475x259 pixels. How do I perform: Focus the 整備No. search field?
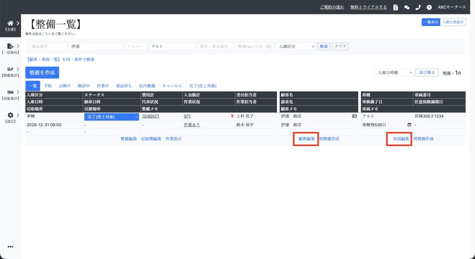point(255,46)
